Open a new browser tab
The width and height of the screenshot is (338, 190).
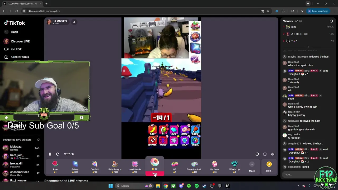(x=46, y=3)
